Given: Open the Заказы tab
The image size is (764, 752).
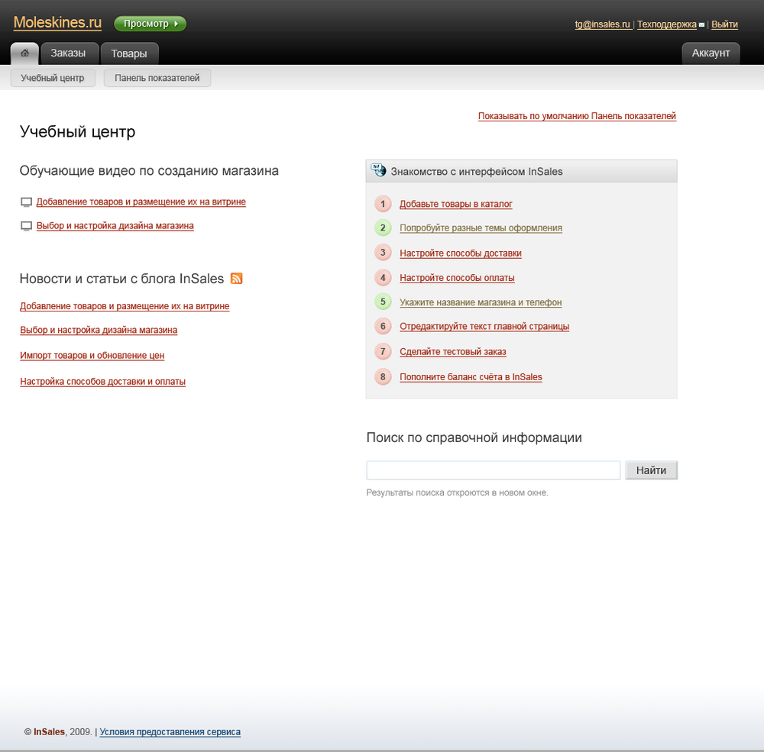Looking at the screenshot, I should tap(68, 53).
